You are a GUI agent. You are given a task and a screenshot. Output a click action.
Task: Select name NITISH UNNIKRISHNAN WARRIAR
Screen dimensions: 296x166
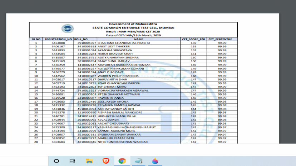pos(123,142)
